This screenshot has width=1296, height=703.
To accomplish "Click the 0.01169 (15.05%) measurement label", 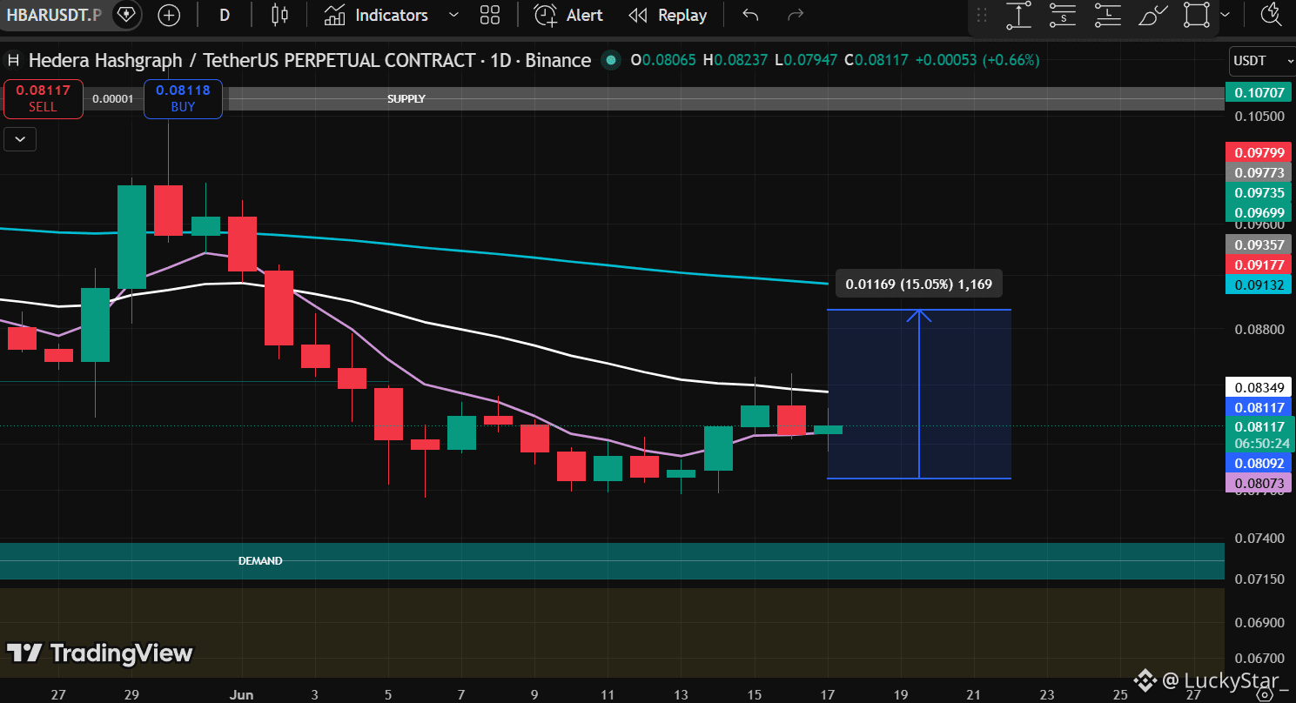I will (918, 284).
